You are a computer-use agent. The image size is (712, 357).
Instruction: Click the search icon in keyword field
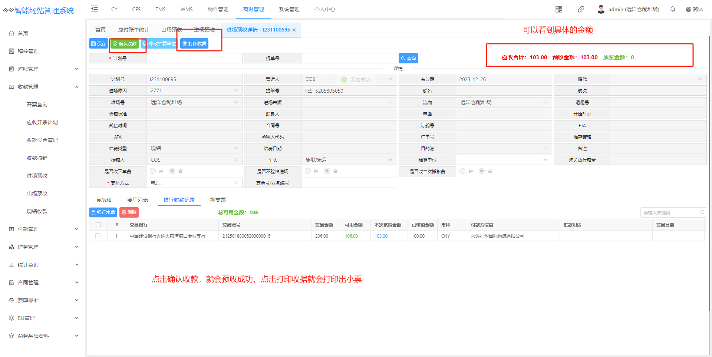702,212
